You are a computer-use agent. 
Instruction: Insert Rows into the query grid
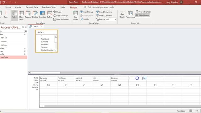(x=87, y=12)
